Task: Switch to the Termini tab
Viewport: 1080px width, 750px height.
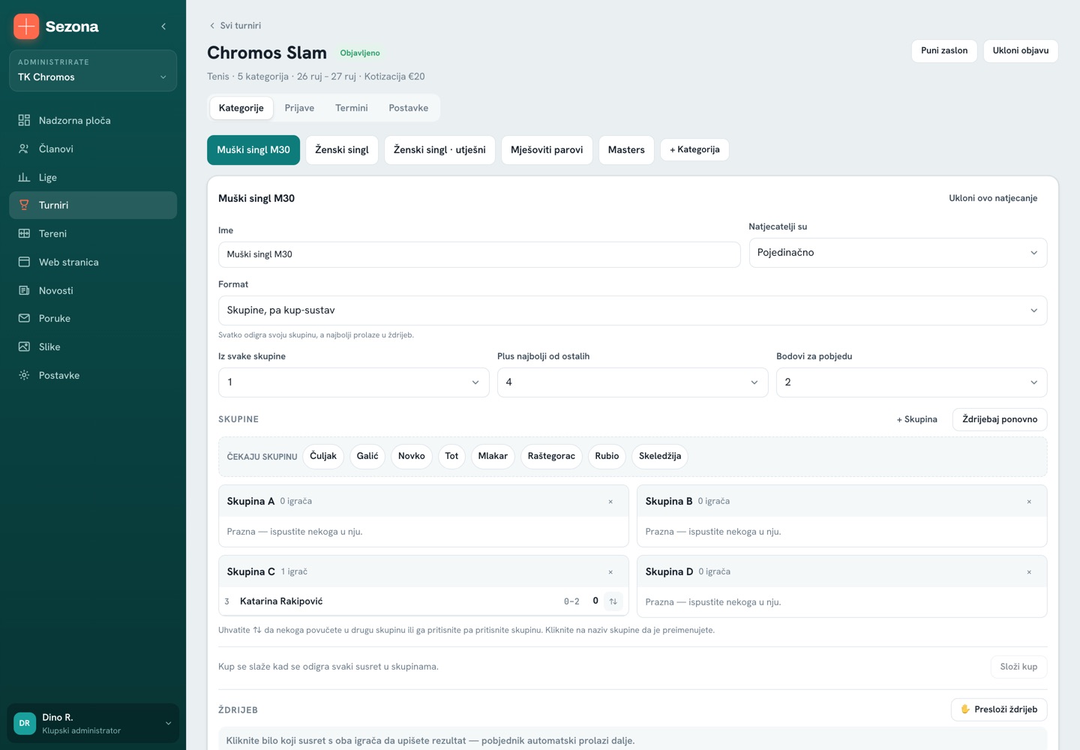Action: point(352,108)
